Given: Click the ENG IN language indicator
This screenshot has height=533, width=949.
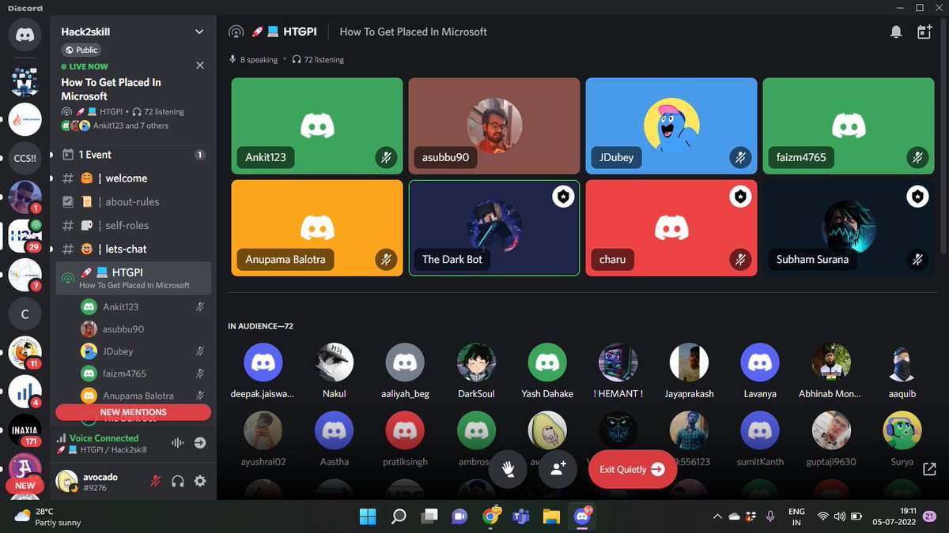Looking at the screenshot, I should 796,516.
